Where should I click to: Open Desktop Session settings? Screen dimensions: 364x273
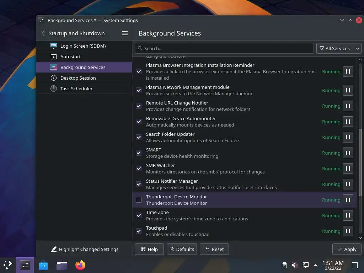84,78
